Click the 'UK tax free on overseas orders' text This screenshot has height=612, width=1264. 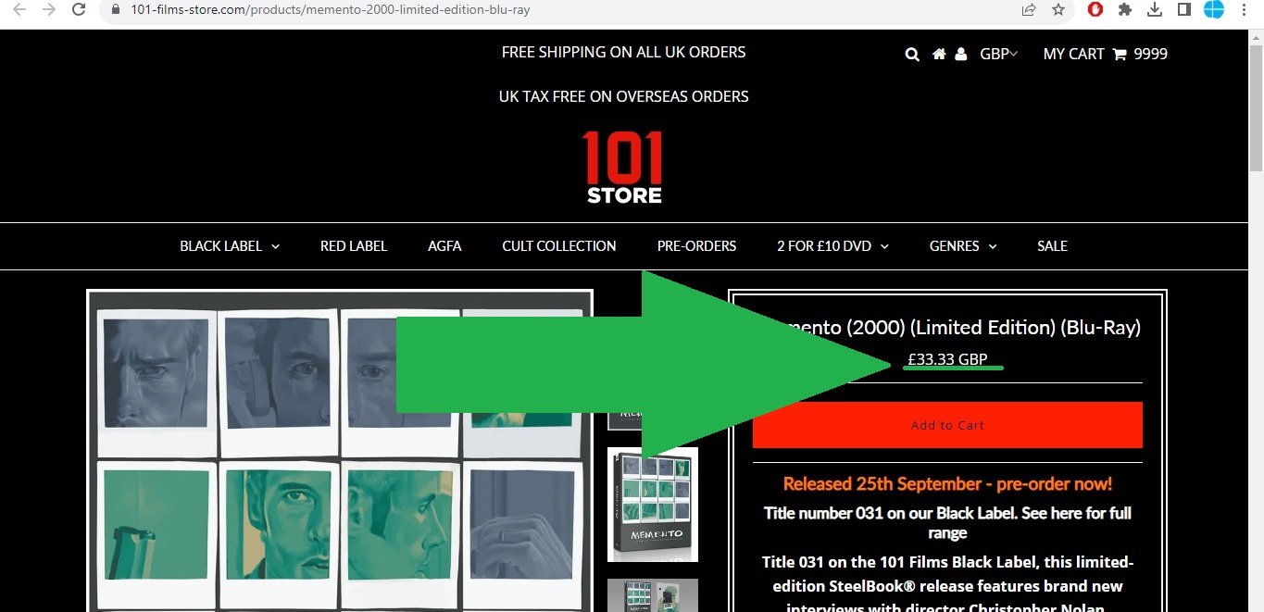pyautogui.click(x=623, y=96)
